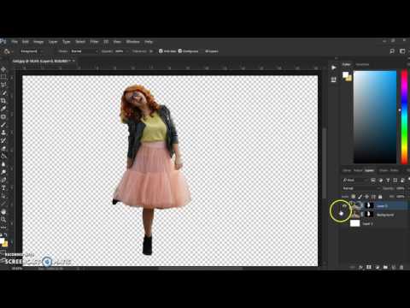The height and width of the screenshot is (308, 410).
Task: Switch to the Swatches tab
Action: tap(362, 64)
